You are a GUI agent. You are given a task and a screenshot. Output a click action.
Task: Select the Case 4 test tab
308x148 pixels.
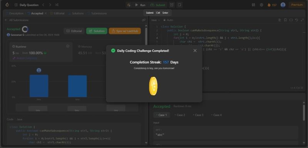pos(216,115)
